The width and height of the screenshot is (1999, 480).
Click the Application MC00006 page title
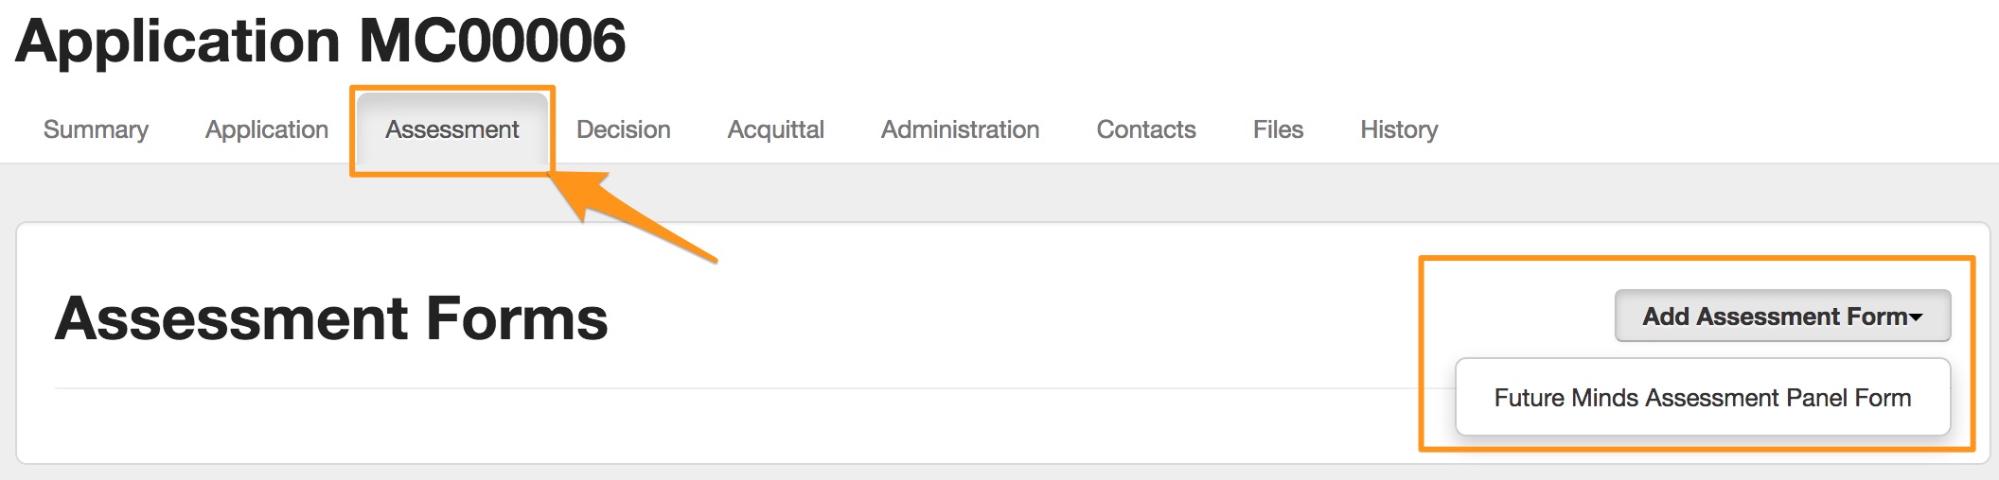pyautogui.click(x=320, y=42)
